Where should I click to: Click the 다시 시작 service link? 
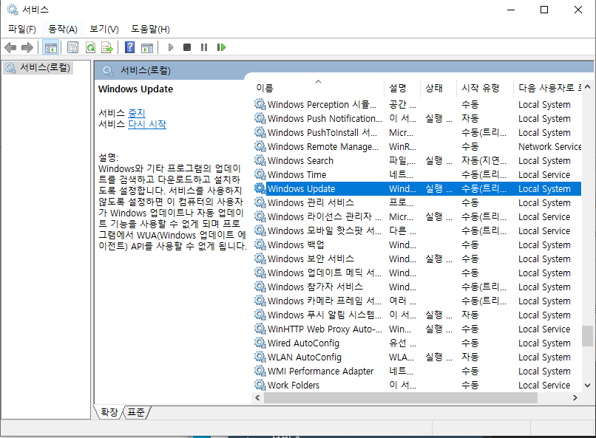point(147,124)
